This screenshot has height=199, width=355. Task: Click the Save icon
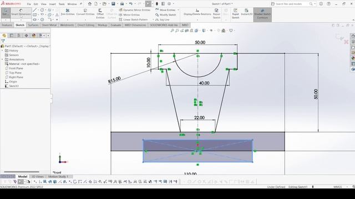113,4
